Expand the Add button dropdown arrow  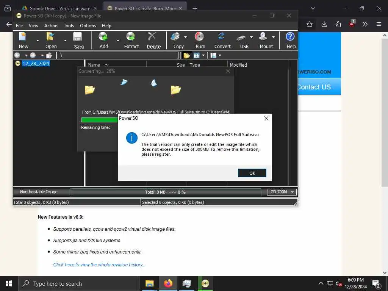118,41
